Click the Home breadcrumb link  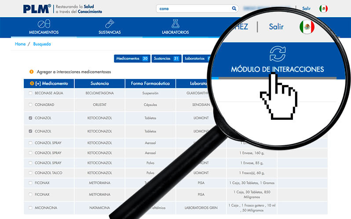20,44
